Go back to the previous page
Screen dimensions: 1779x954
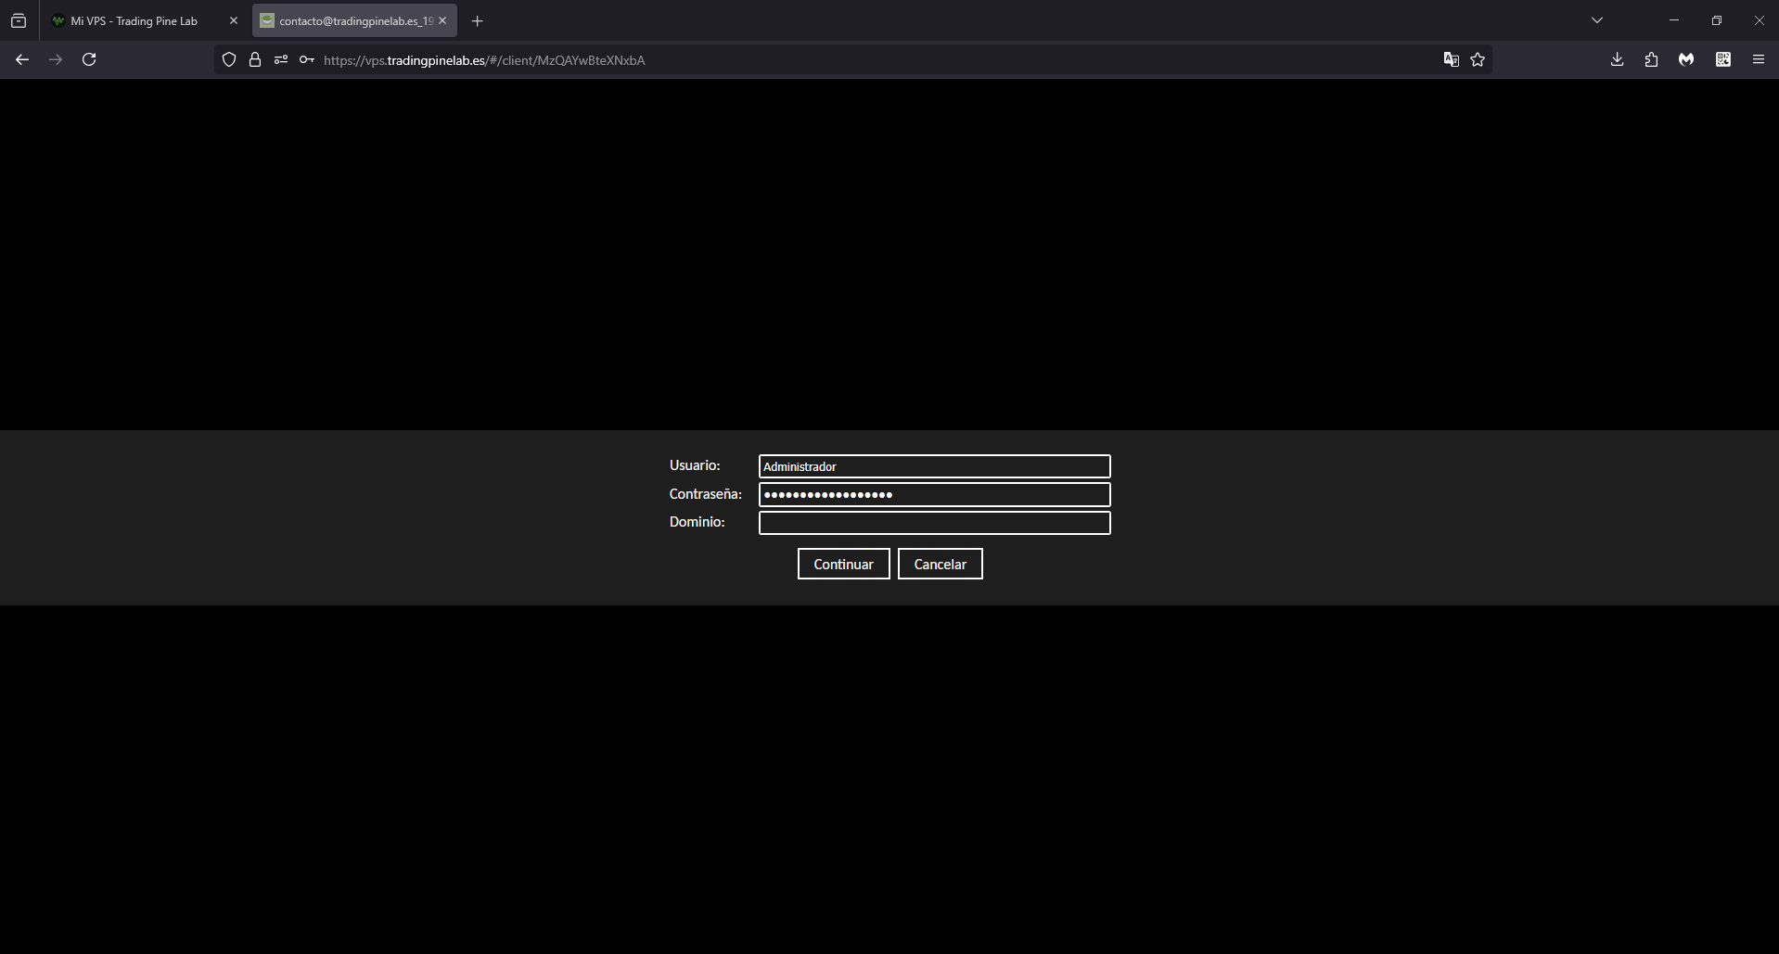(x=22, y=59)
